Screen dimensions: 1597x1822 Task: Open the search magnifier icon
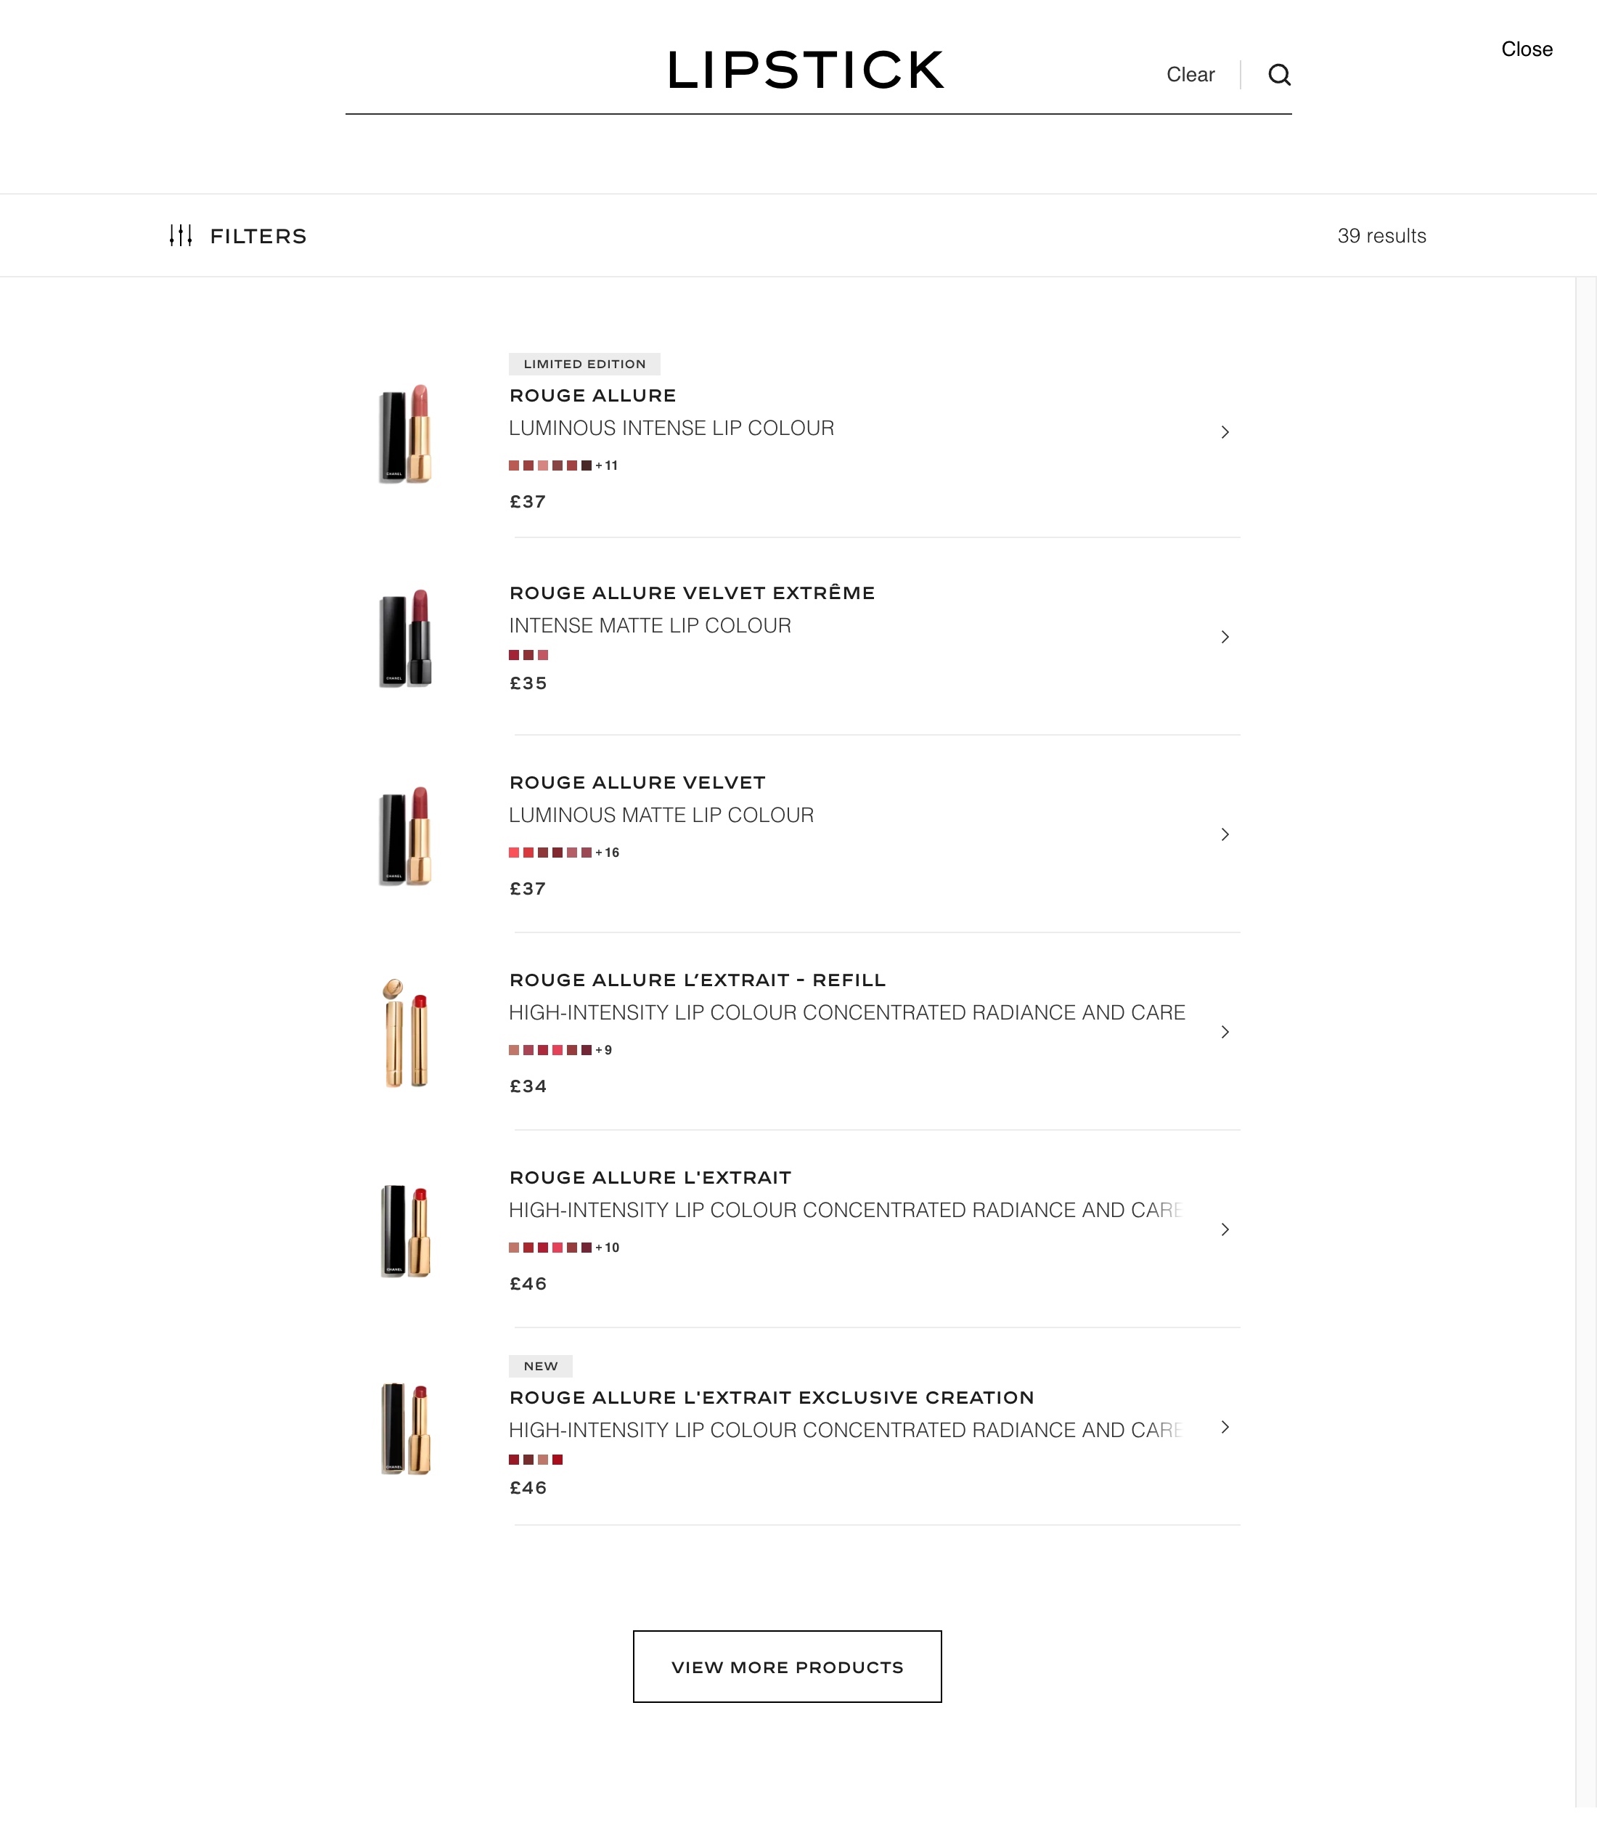click(x=1281, y=75)
